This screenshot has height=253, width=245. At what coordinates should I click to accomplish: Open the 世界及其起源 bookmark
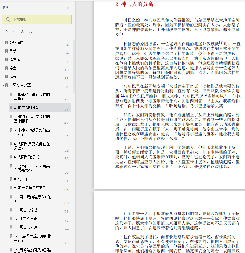pyautogui.click(x=20, y=85)
